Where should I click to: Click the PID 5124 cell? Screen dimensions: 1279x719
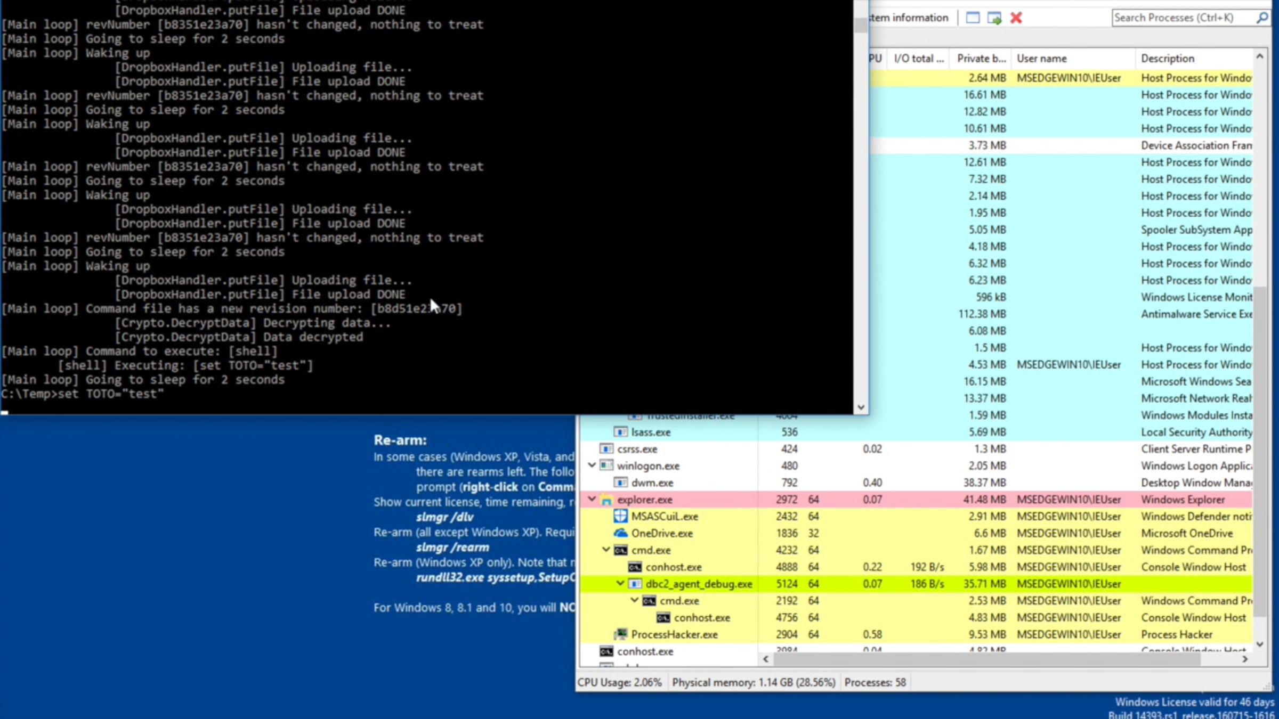(x=787, y=584)
